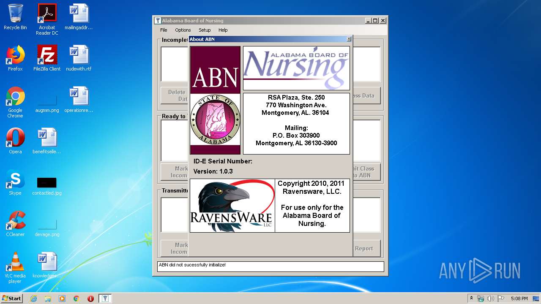Open the volume speaker tray icon
The image size is (541, 304).
pos(491,299)
